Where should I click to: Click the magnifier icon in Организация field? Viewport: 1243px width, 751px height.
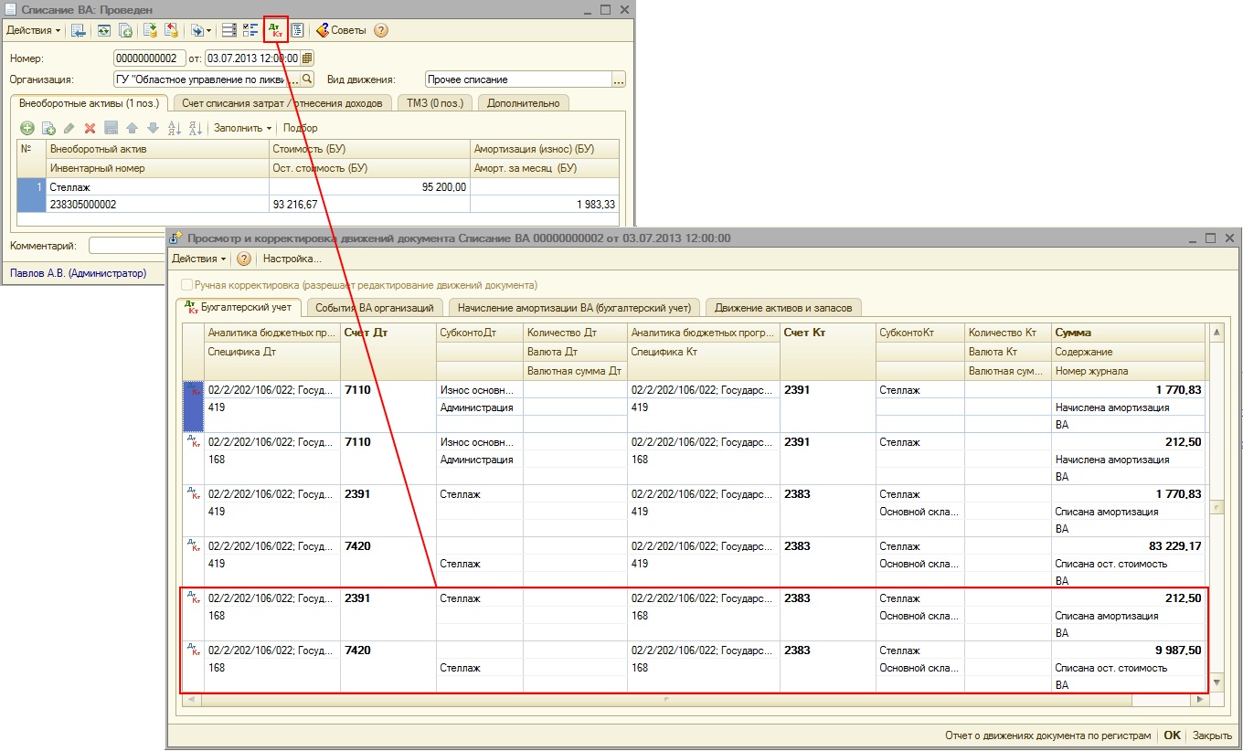pos(307,79)
